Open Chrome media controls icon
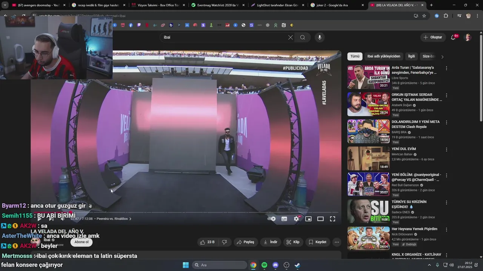The height and width of the screenshot is (271, 483). 459,16
